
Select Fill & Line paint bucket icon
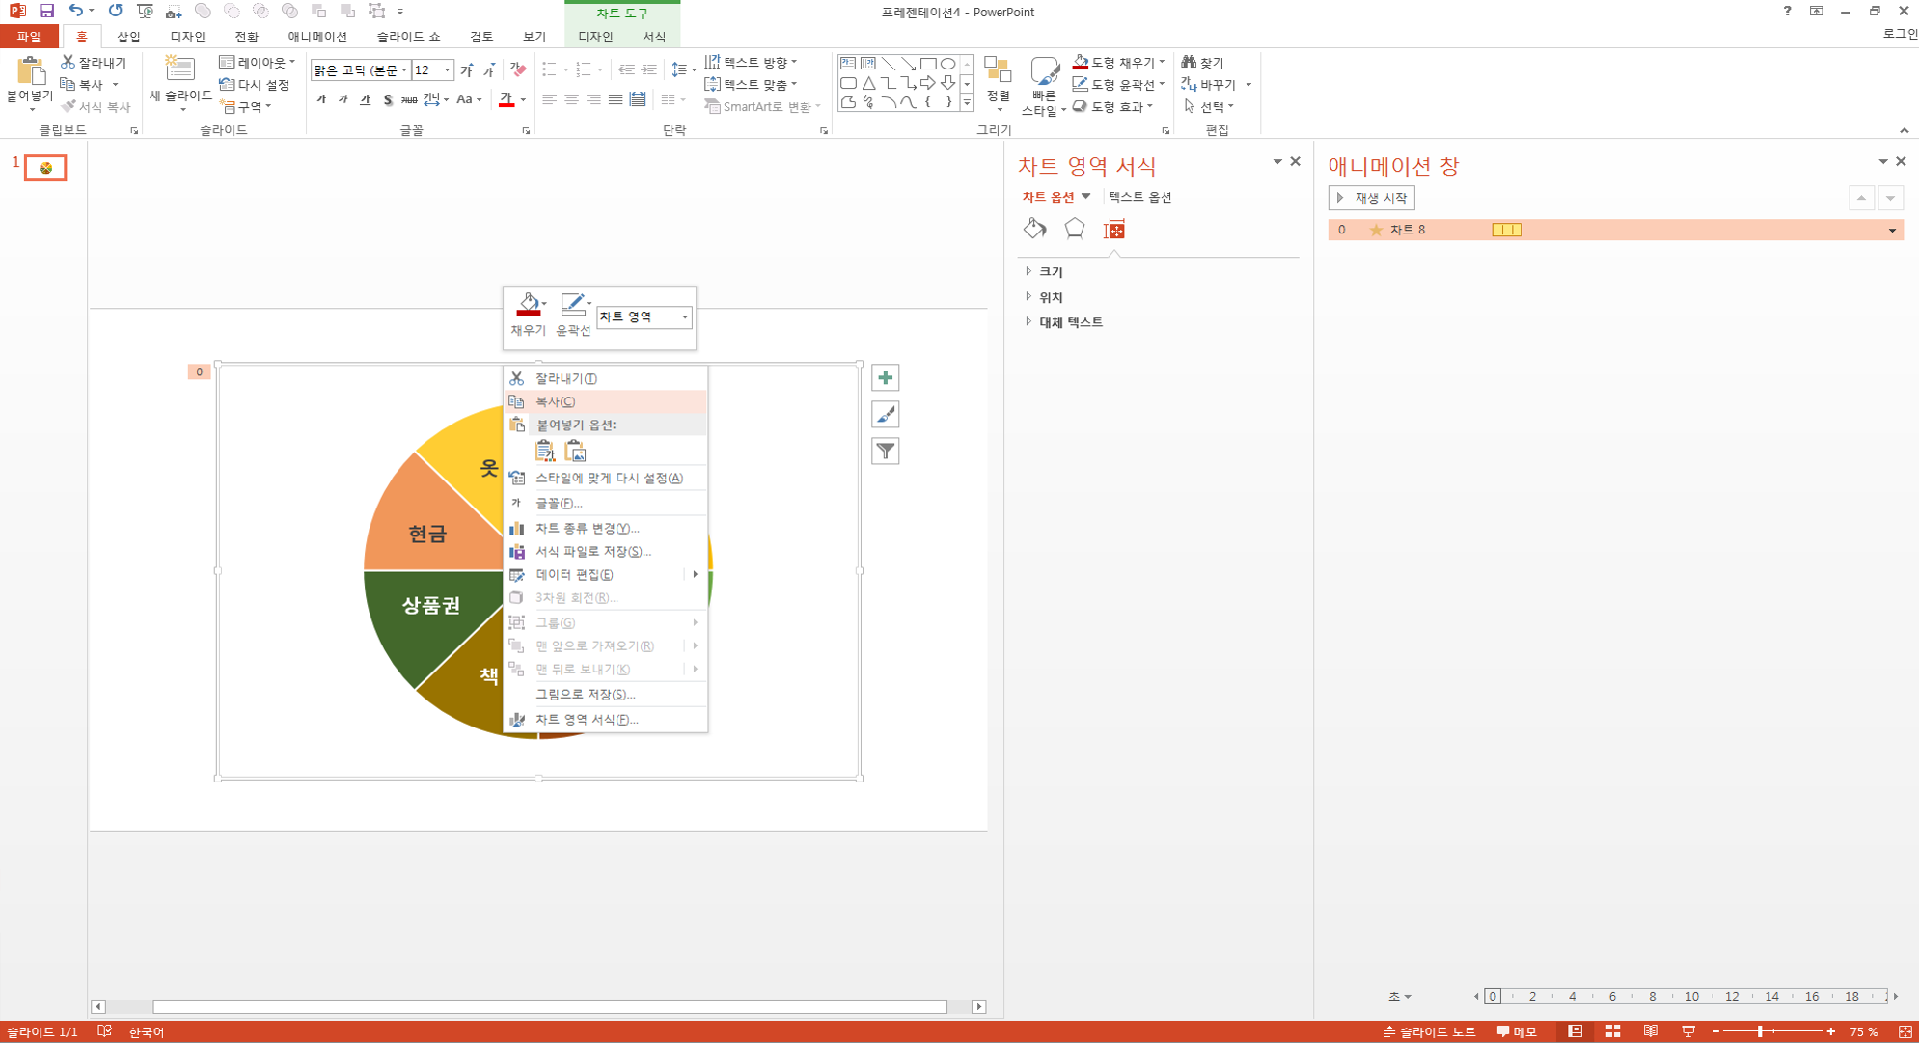tap(1034, 229)
